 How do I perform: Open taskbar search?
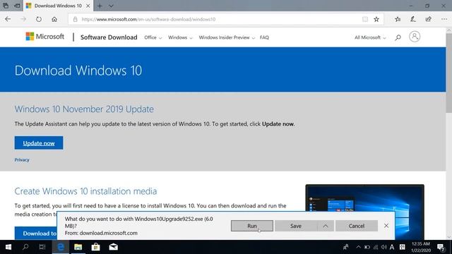pyautogui.click(x=25, y=247)
